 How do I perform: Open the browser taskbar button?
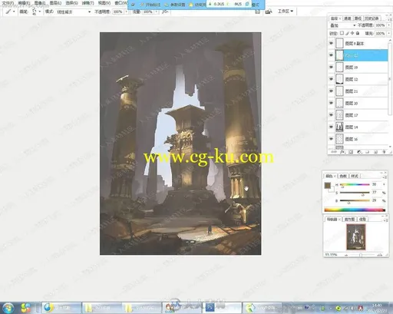61,308
